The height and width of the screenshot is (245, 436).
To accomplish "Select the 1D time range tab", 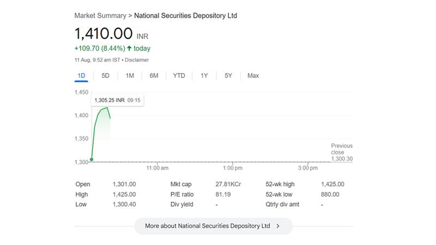I will pyautogui.click(x=81, y=76).
